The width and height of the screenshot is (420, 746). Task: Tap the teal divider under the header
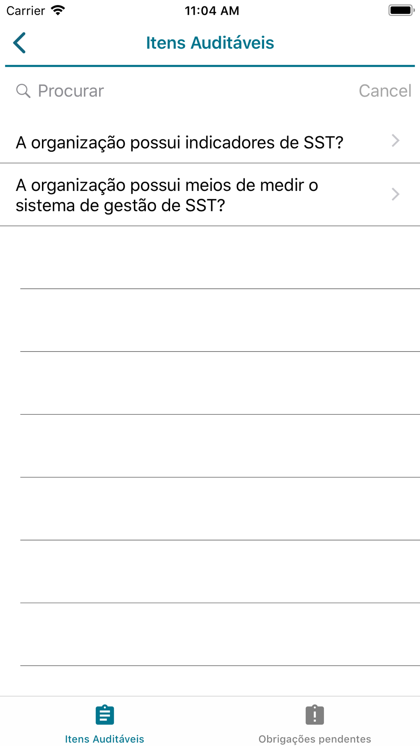tap(210, 66)
